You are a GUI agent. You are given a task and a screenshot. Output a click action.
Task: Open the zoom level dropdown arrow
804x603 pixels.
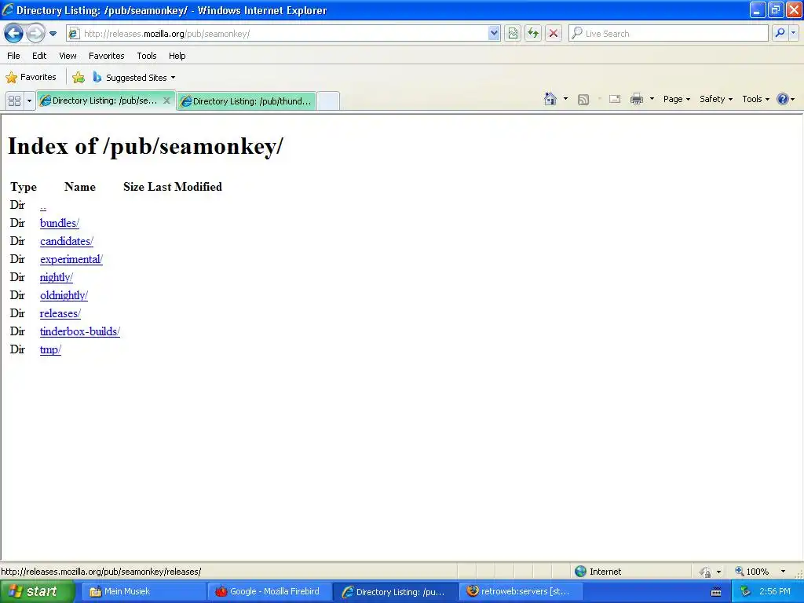point(783,572)
